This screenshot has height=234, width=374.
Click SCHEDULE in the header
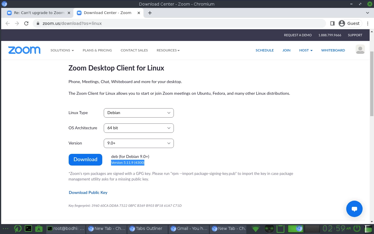[x=265, y=50]
